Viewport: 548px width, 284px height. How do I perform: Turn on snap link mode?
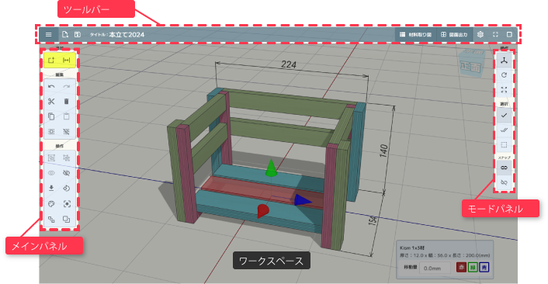[x=504, y=168]
